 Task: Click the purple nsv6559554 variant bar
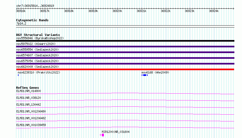click(x=125, y=52)
